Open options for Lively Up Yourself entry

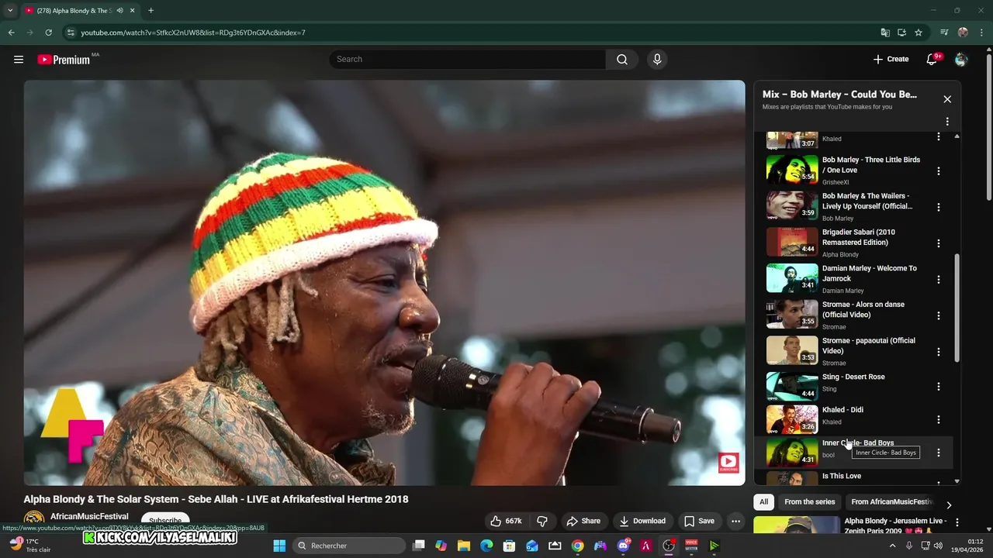[x=939, y=207]
